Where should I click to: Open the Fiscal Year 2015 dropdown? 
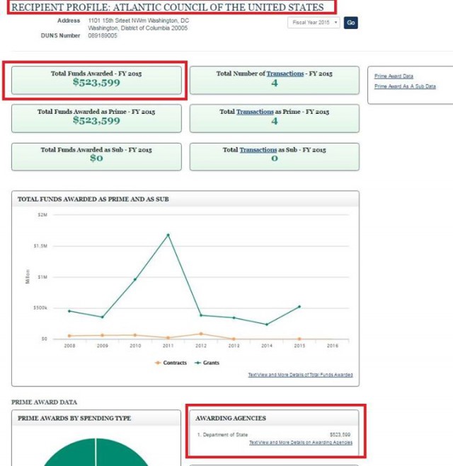click(314, 23)
